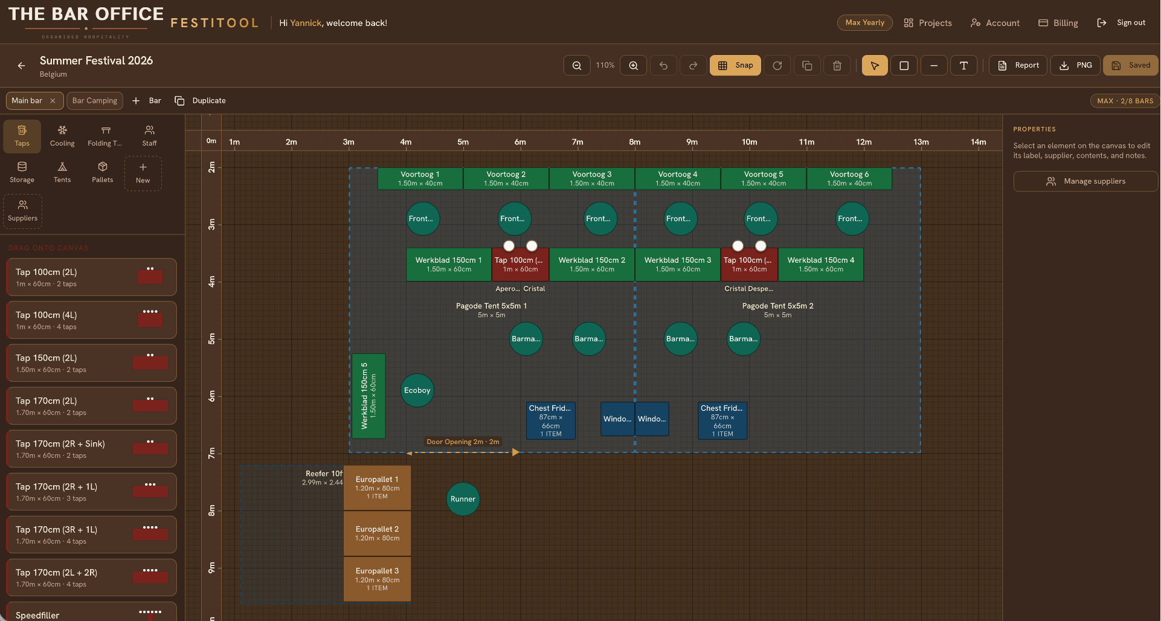Select Werkblad 150cm 1 on canvas
1161x621 pixels.
pyautogui.click(x=449, y=265)
